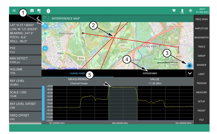Zoom in on map with plus button

point(45,25)
